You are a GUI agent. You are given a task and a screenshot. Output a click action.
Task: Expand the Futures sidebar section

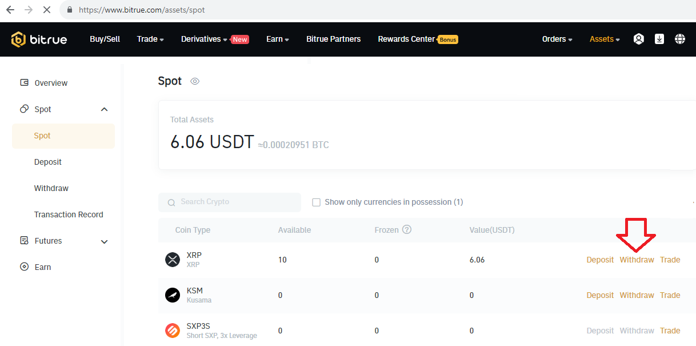click(x=104, y=241)
